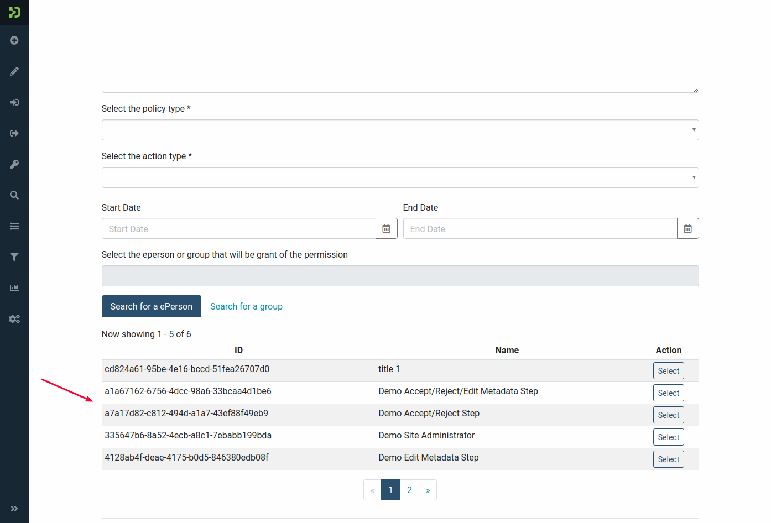This screenshot has width=771, height=523.
Task: Select Demo Accept/Reject Step row
Action: pyautogui.click(x=668, y=415)
